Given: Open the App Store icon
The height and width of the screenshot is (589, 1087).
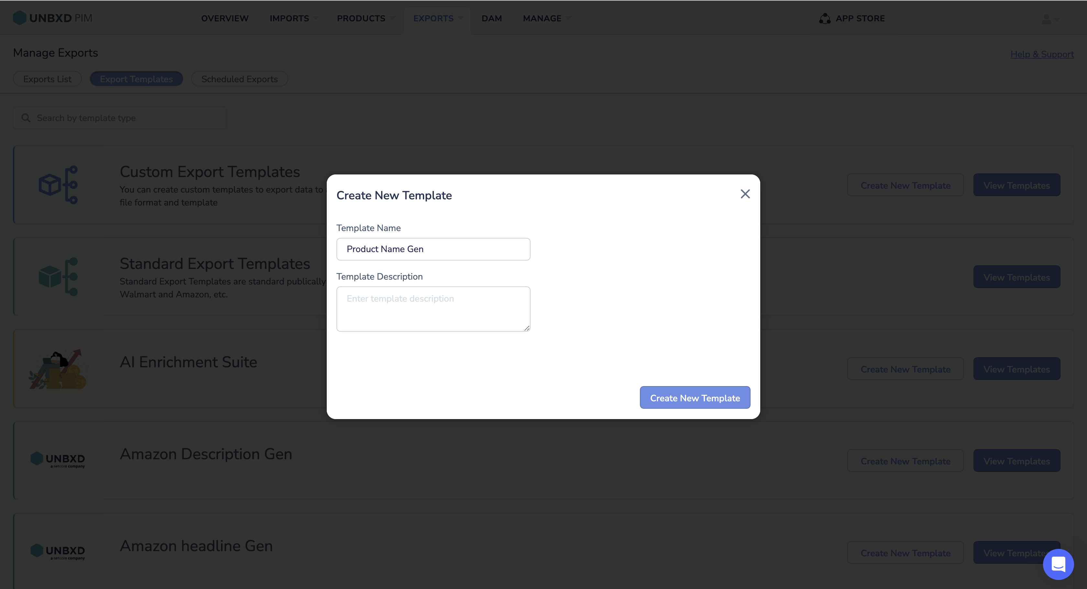Looking at the screenshot, I should tap(825, 18).
